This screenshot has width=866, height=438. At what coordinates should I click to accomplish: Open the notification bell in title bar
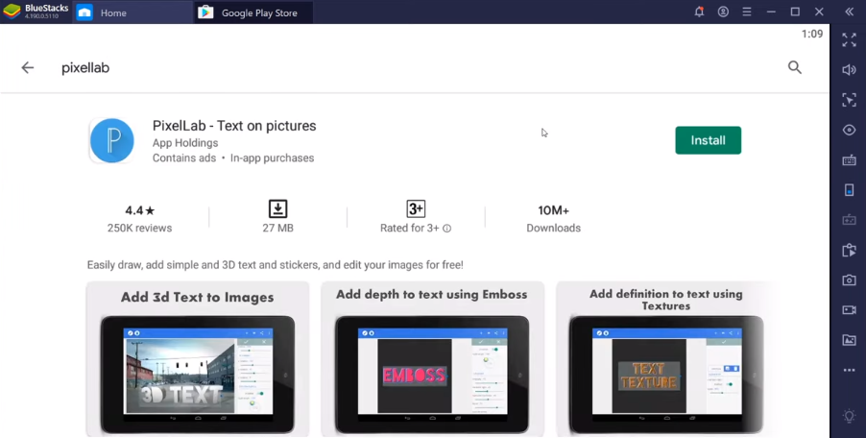699,12
